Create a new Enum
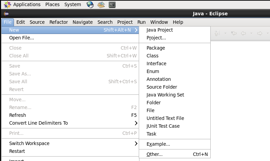This screenshot has width=270, height=161. point(175,71)
